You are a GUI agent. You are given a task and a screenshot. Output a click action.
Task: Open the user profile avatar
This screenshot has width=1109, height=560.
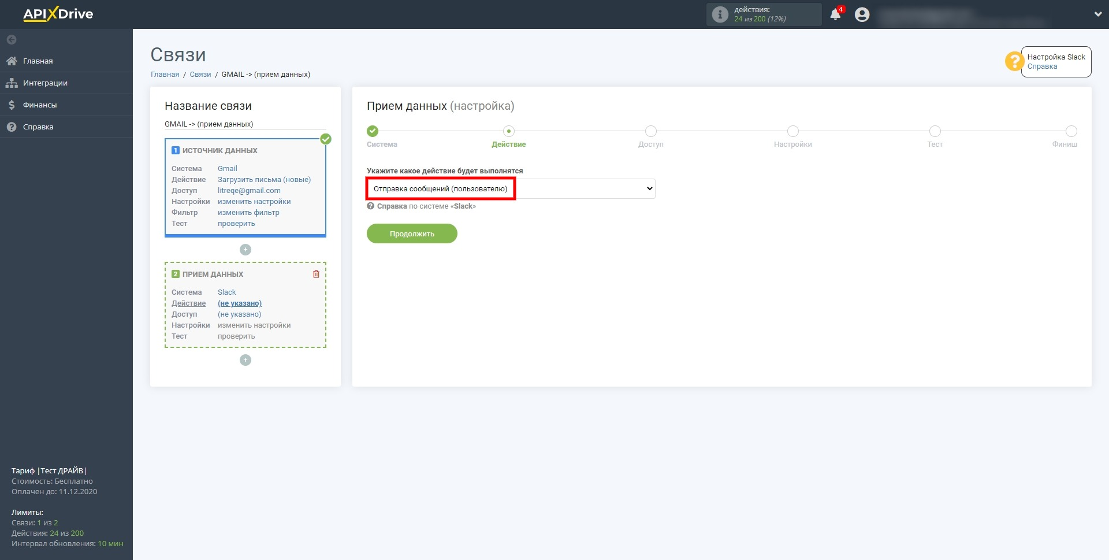[862, 14]
